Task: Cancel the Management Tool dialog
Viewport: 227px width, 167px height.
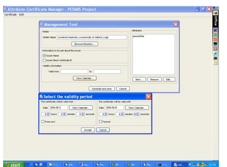Action: pyautogui.click(x=123, y=89)
